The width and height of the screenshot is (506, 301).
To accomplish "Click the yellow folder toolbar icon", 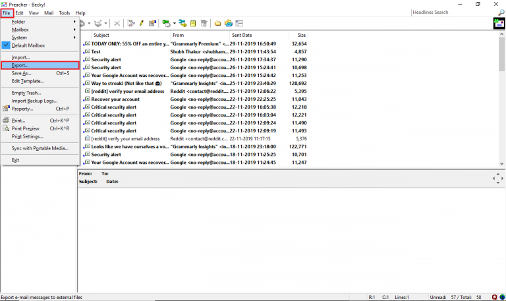I will [x=218, y=23].
